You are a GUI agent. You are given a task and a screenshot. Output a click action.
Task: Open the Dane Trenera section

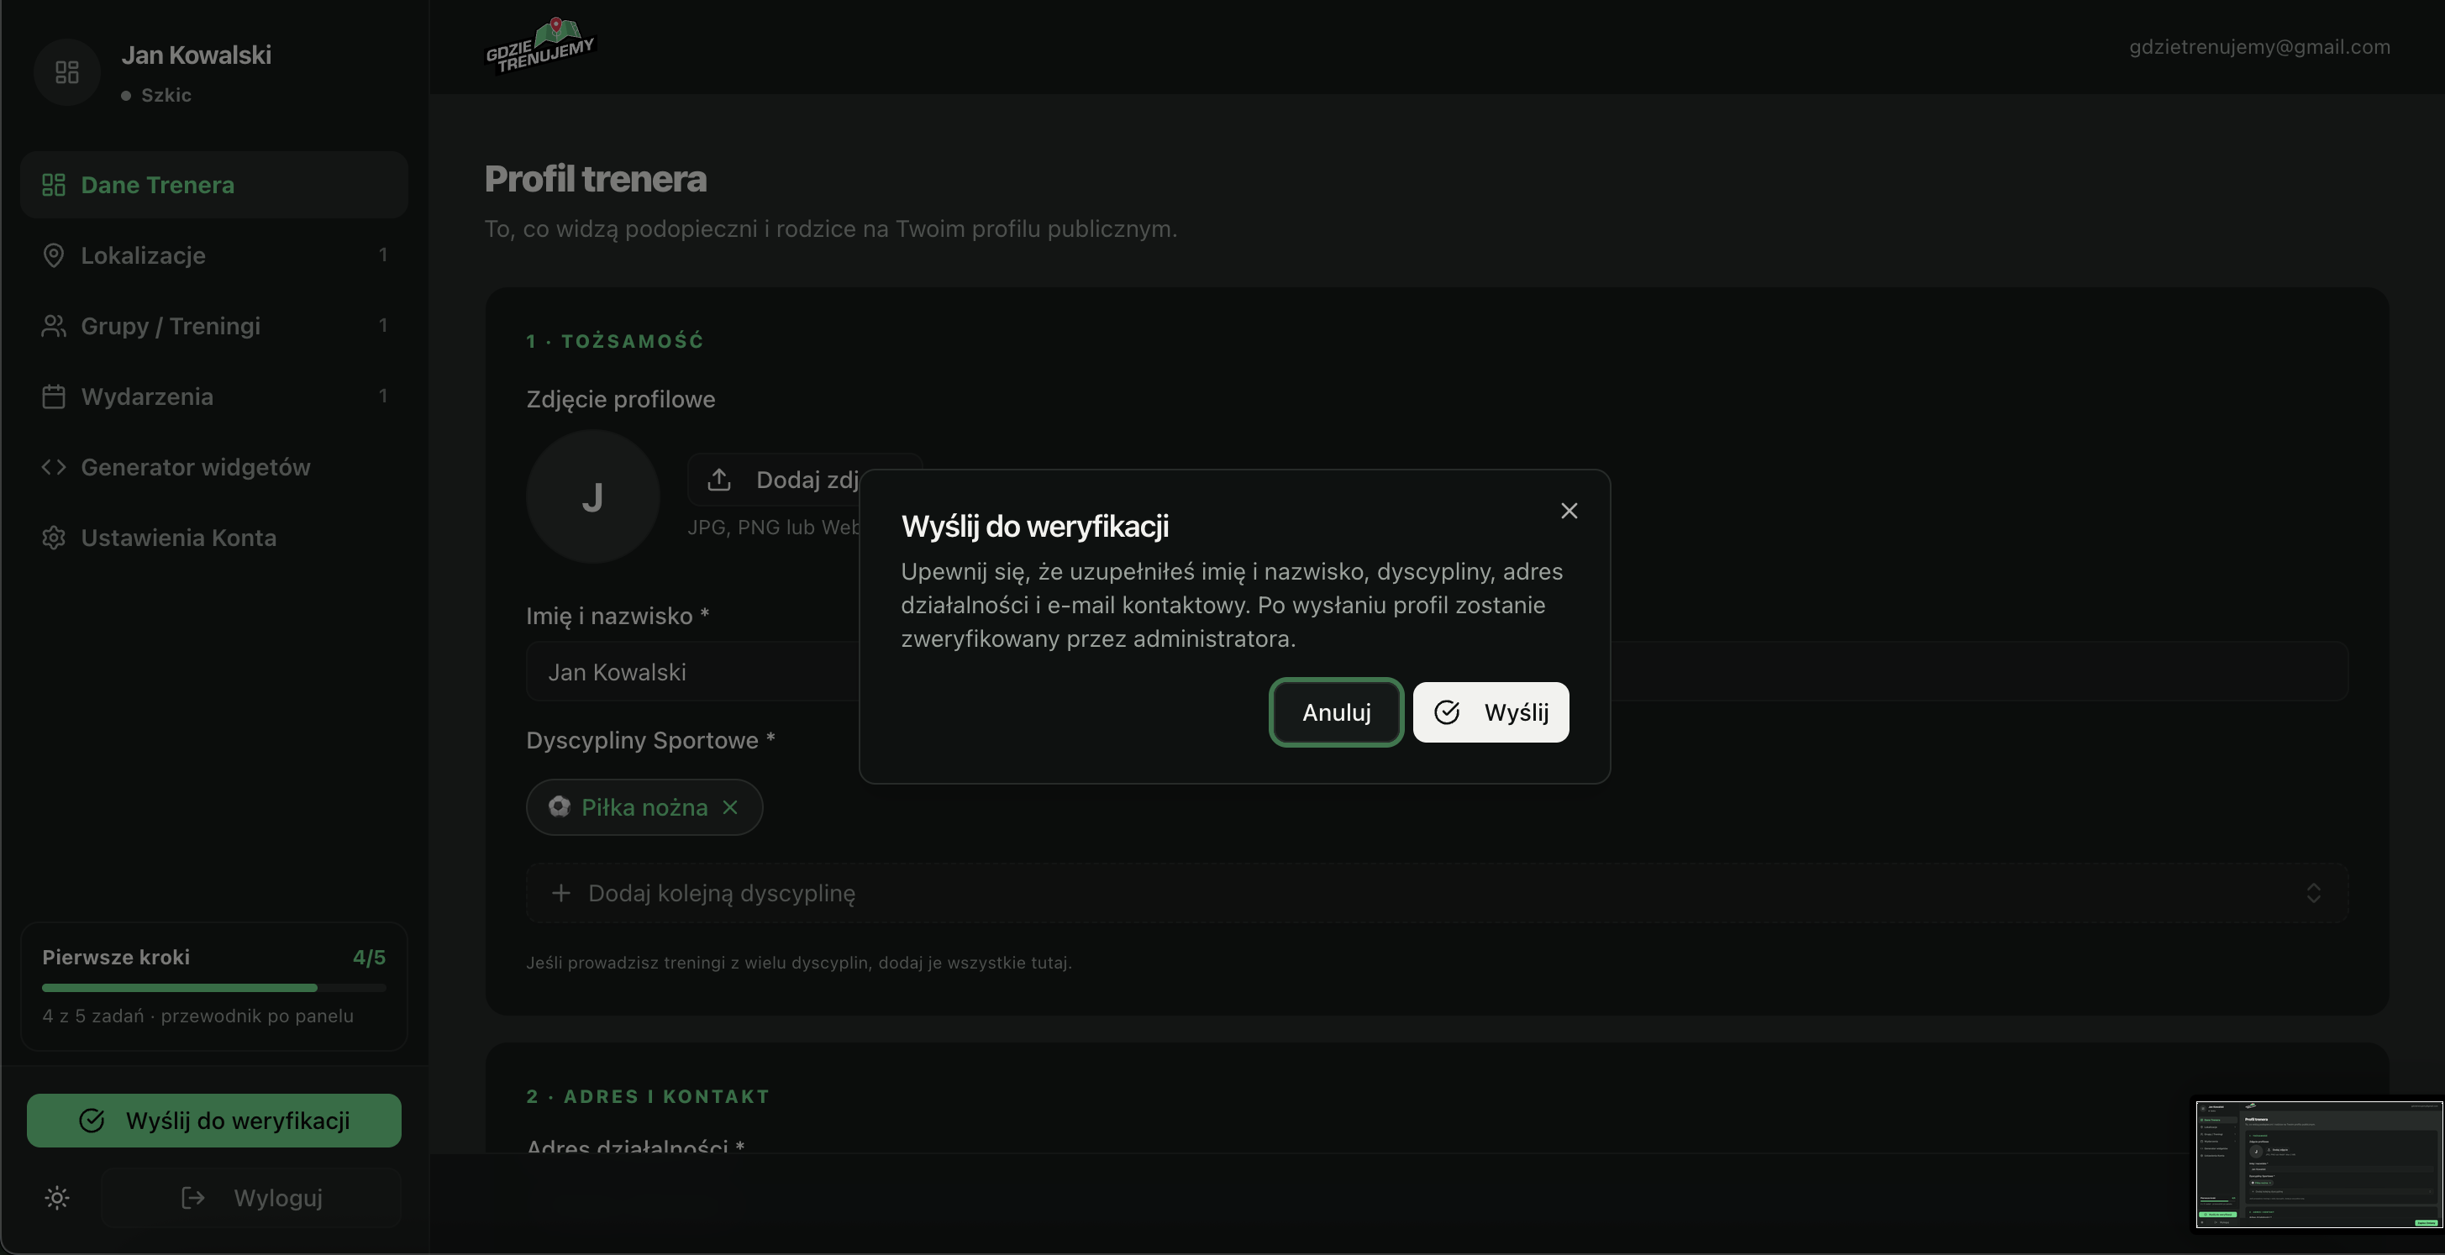click(213, 185)
